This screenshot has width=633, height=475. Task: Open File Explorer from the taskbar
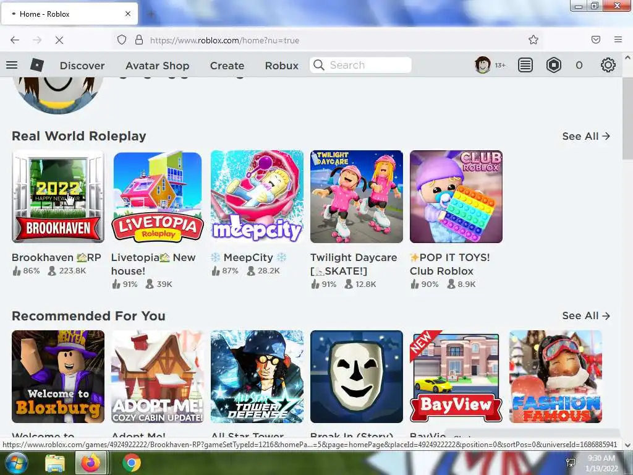(55, 463)
